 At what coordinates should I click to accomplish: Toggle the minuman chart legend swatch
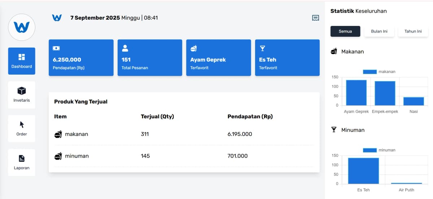pos(369,150)
